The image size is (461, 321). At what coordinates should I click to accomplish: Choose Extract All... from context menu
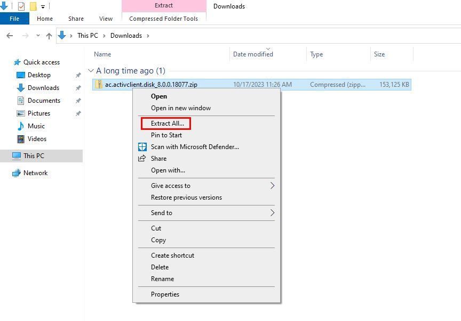(x=206, y=124)
